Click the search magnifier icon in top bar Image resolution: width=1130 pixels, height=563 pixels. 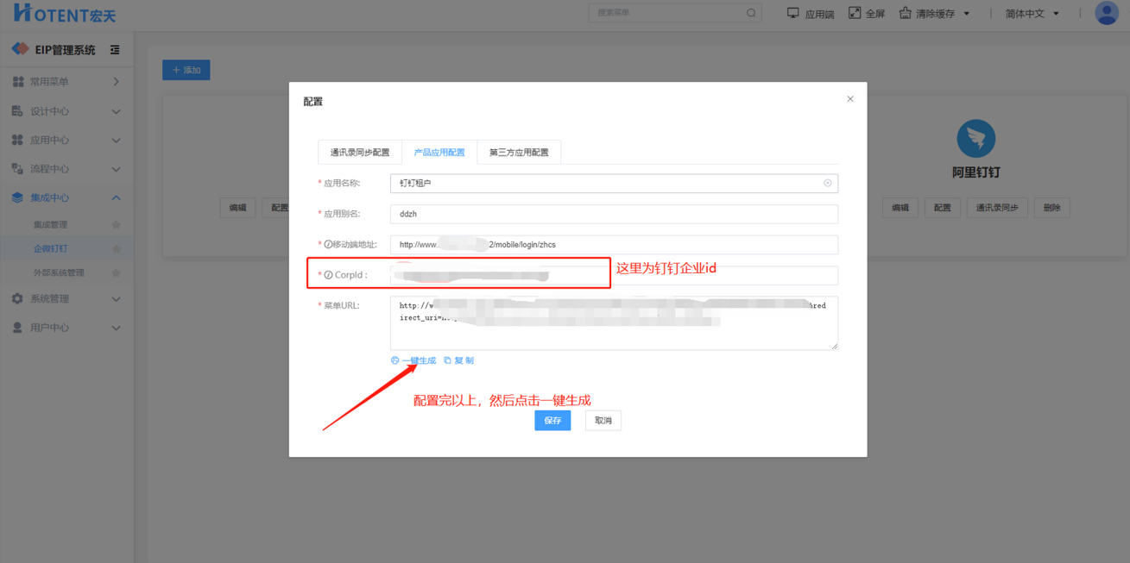[x=751, y=13]
